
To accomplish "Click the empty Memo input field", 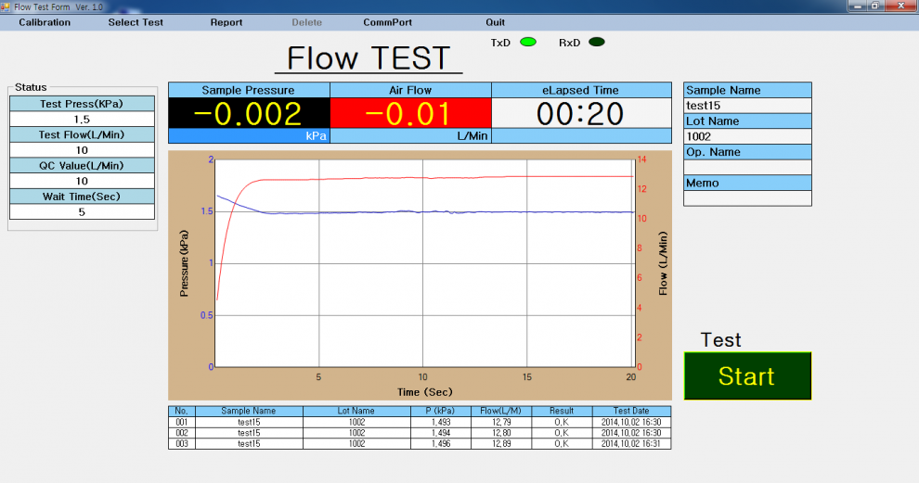I will (x=747, y=198).
